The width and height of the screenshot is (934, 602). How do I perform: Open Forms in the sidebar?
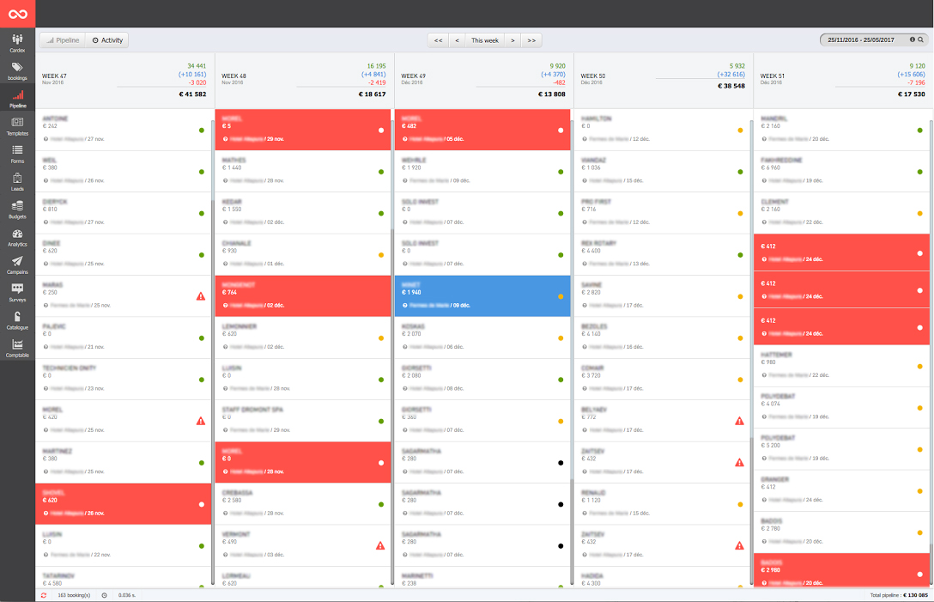point(17,154)
